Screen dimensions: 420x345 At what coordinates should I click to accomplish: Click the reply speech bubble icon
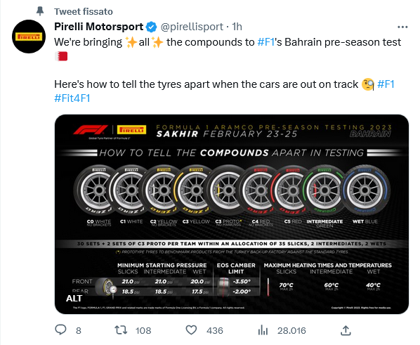(60, 330)
